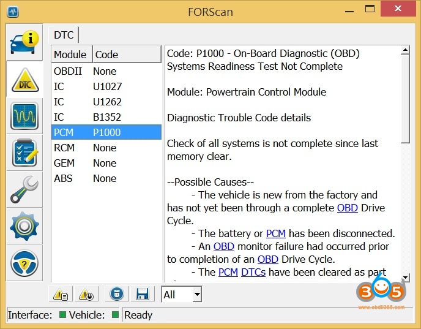Click the OBD link in 'An OBD monitor'
421x329 pixels.
[x=224, y=246]
